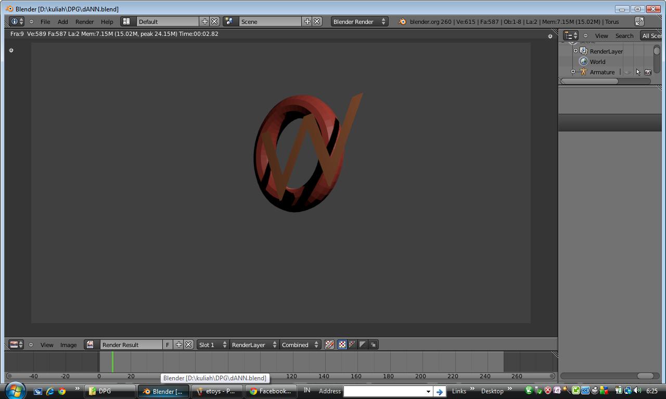Click the World icon in the Outliner
Screen dimensions: 666x399
(584, 61)
